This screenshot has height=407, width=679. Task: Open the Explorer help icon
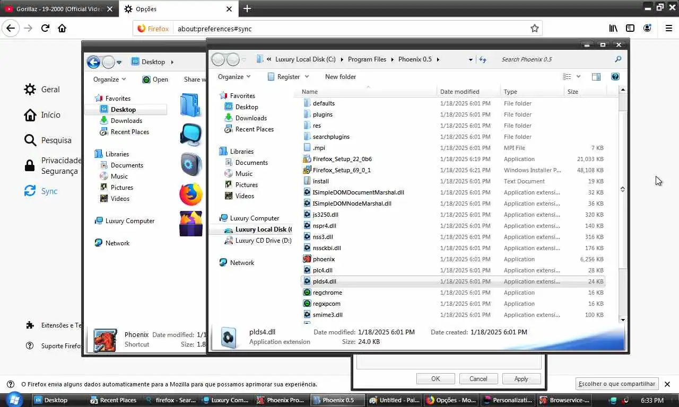click(615, 76)
